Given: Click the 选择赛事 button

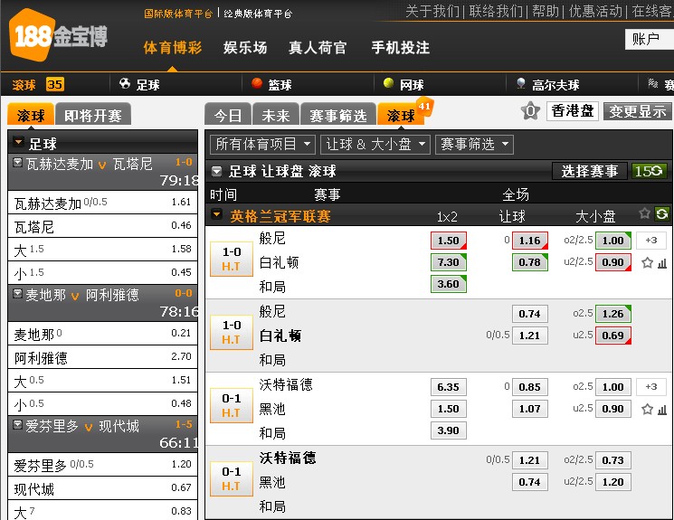Looking at the screenshot, I should point(589,171).
